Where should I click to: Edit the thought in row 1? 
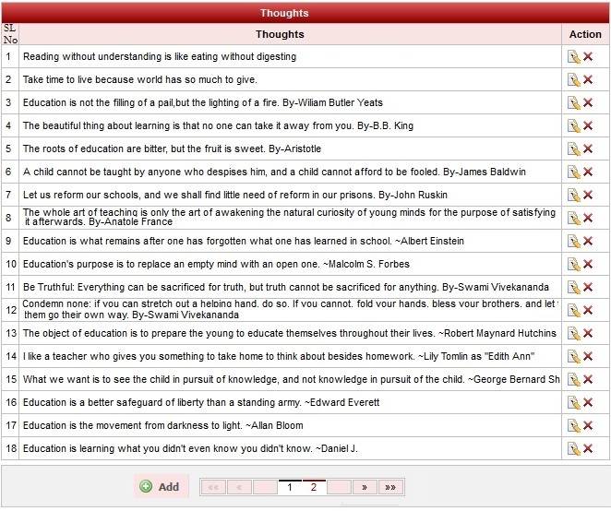click(x=574, y=57)
